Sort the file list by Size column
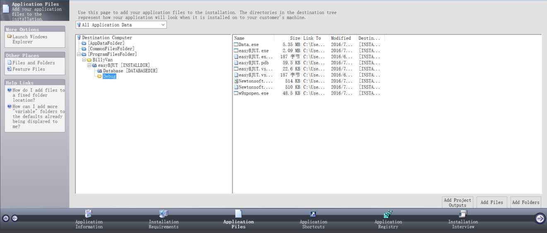The width and height of the screenshot is (547, 233). (288, 38)
